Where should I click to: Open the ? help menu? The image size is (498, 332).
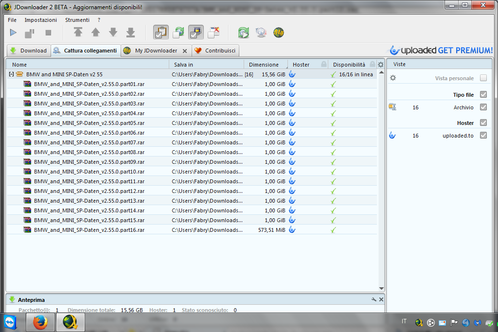[x=99, y=19]
